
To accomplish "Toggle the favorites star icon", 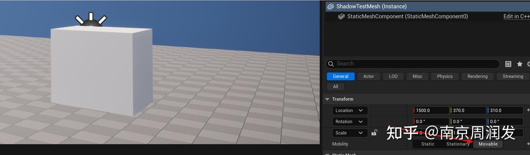I will click(x=520, y=64).
